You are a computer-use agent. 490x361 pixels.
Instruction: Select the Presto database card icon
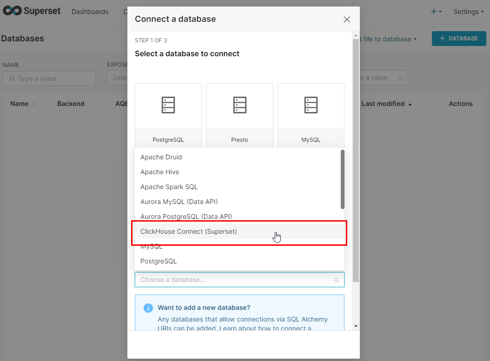point(239,105)
